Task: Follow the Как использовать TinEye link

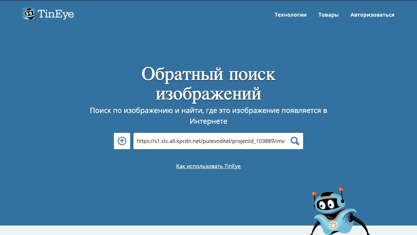Action: tap(208, 166)
